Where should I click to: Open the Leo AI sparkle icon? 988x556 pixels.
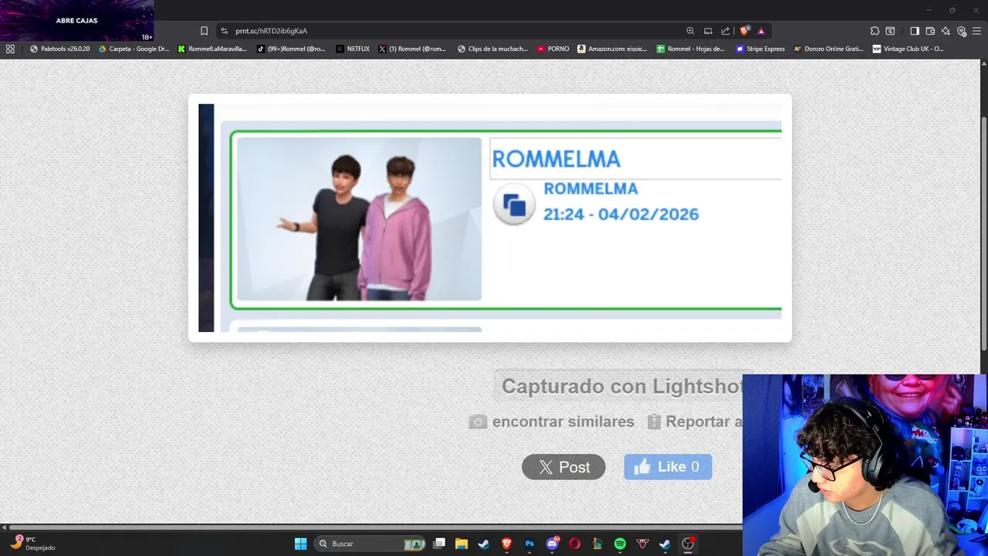tap(946, 31)
